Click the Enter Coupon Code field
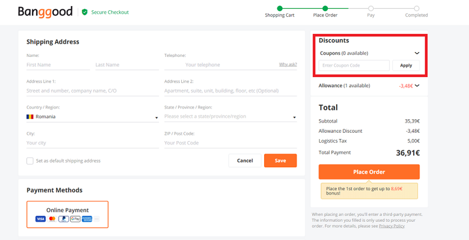 354,66
